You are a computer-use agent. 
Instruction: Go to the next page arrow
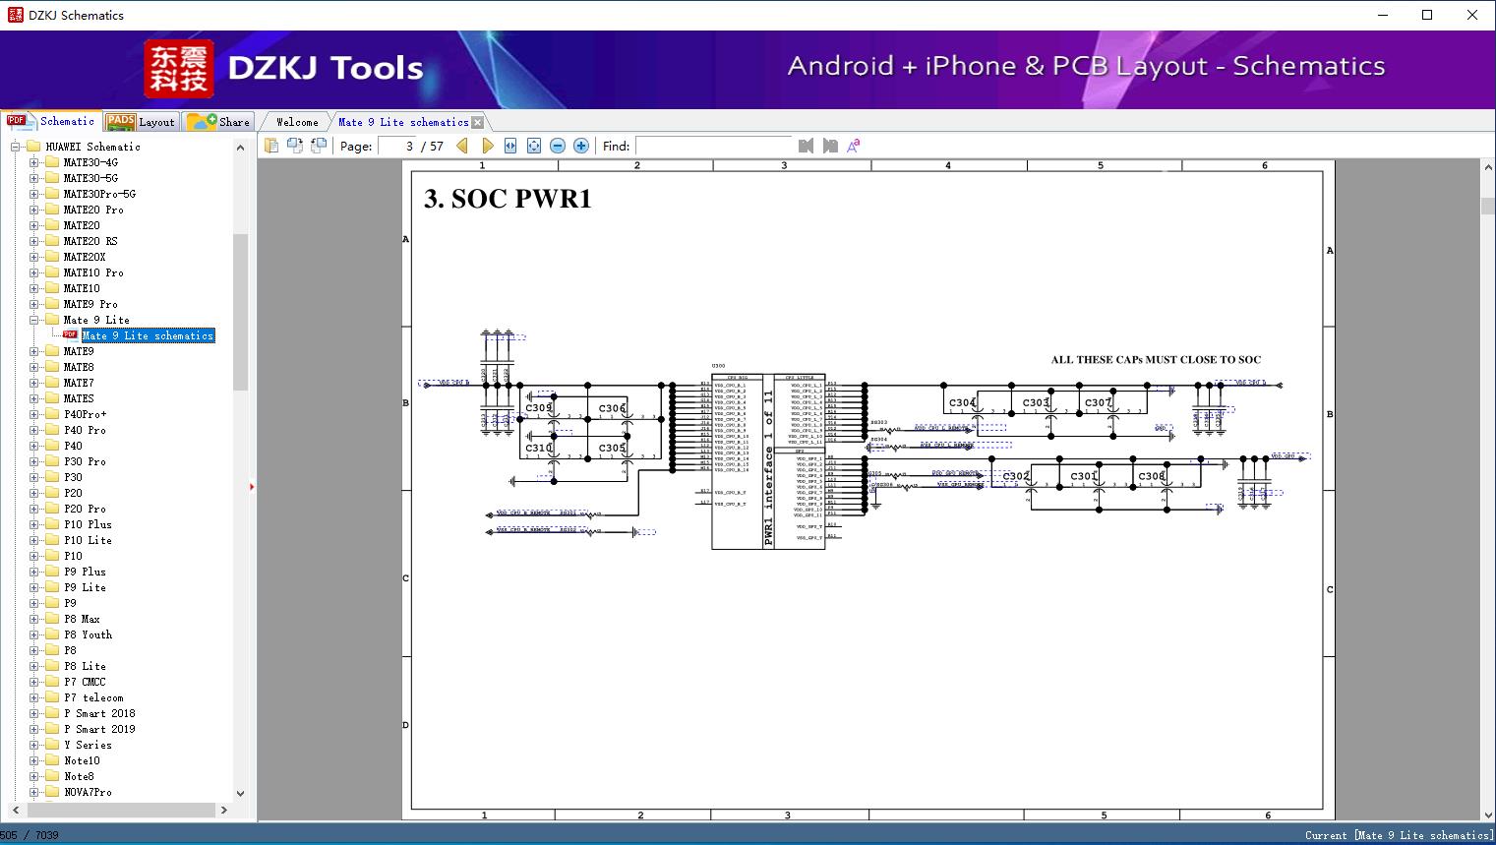click(487, 146)
